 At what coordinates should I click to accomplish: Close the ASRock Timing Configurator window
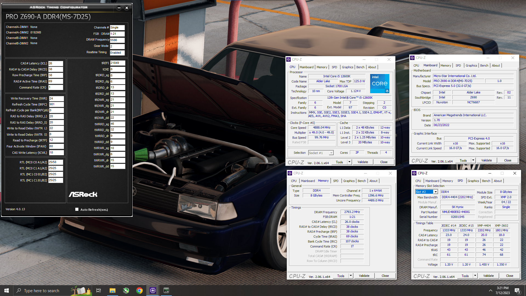(127, 8)
